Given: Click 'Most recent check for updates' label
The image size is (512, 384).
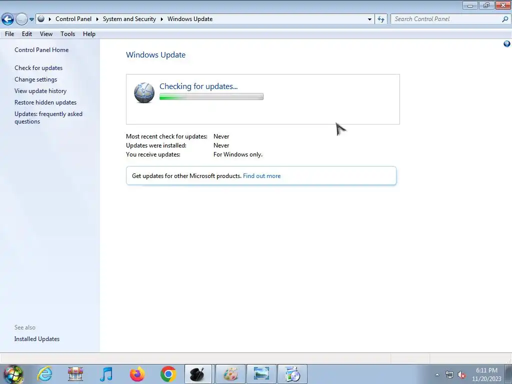Looking at the screenshot, I should pos(166,136).
